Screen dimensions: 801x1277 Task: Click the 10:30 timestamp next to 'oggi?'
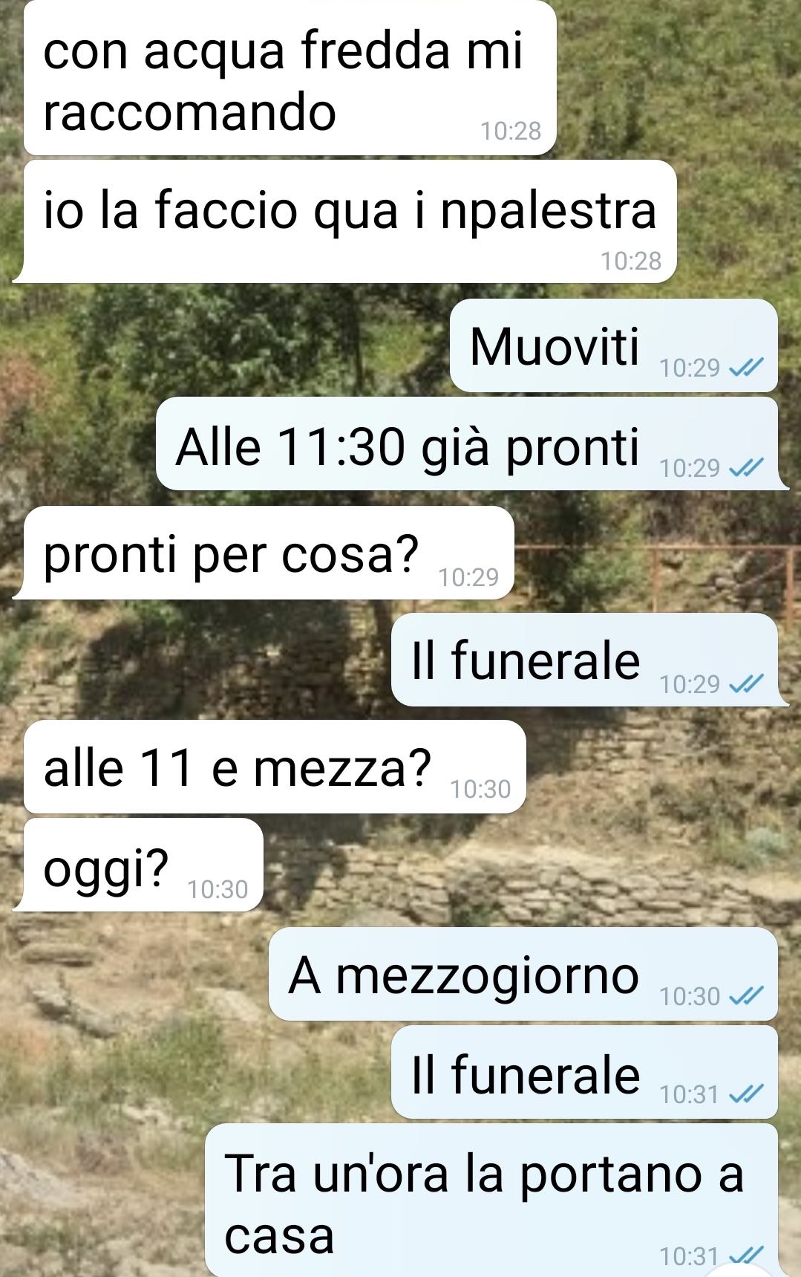[x=218, y=888]
